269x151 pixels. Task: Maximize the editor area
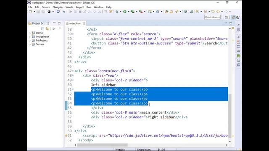coord(231,23)
